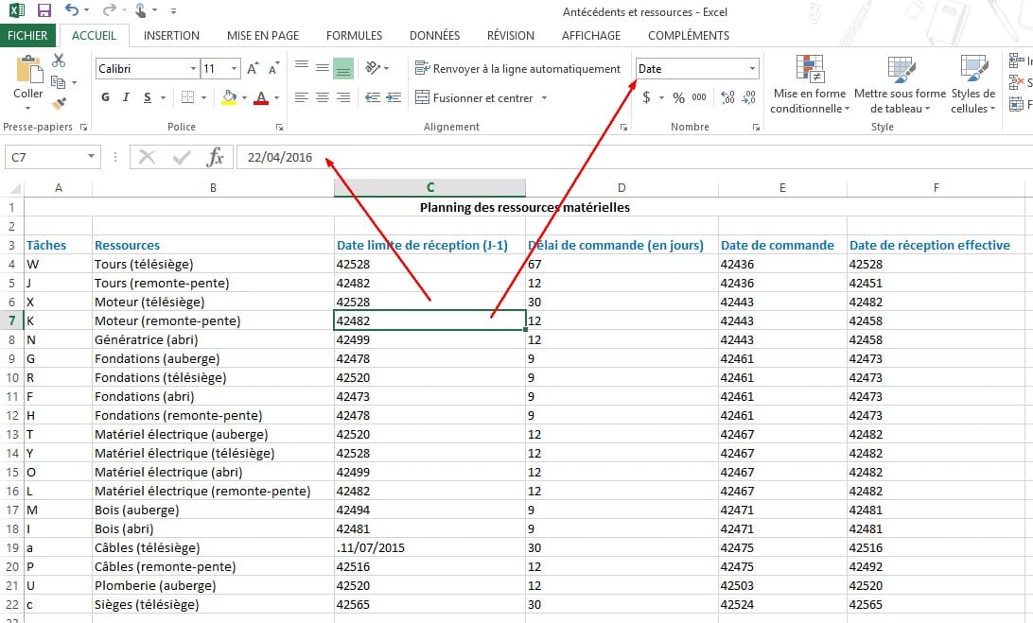Toggle bold with the G button
Screen dimensions: 1033x623
[x=105, y=97]
